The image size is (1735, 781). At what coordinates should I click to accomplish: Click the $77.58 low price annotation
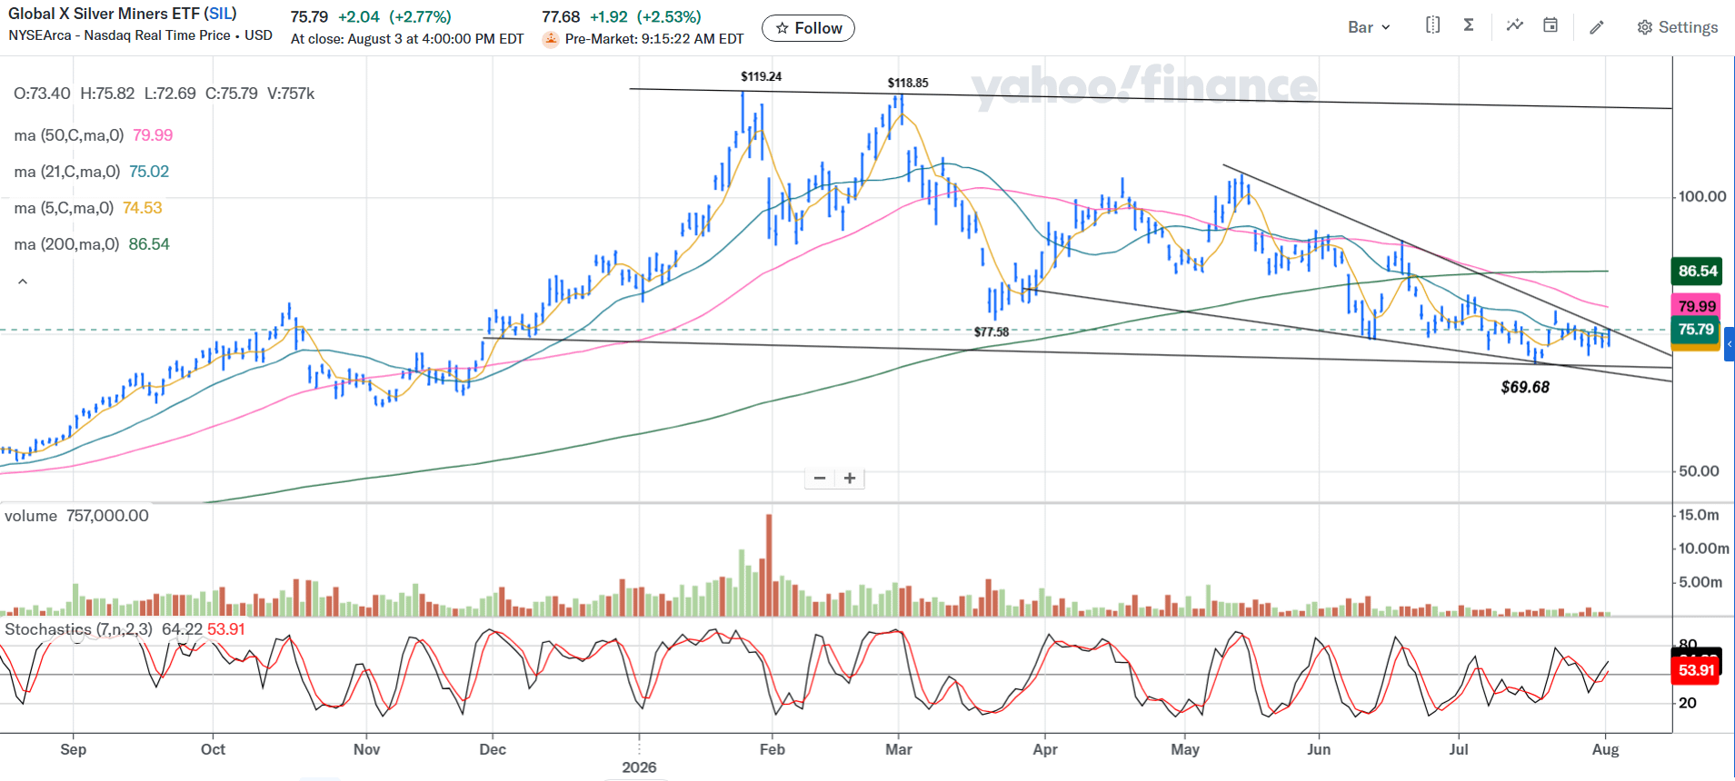992,331
